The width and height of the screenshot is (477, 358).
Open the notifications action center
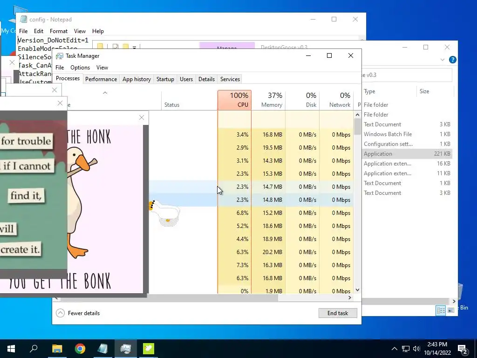pos(463,350)
